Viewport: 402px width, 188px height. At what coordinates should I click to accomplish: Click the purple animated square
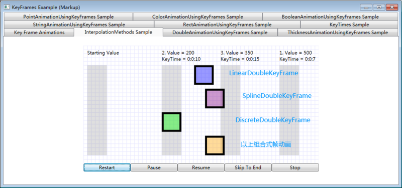coord(215,98)
